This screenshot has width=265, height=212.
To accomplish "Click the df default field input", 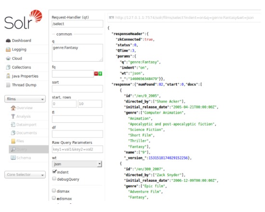I will coord(78,134).
